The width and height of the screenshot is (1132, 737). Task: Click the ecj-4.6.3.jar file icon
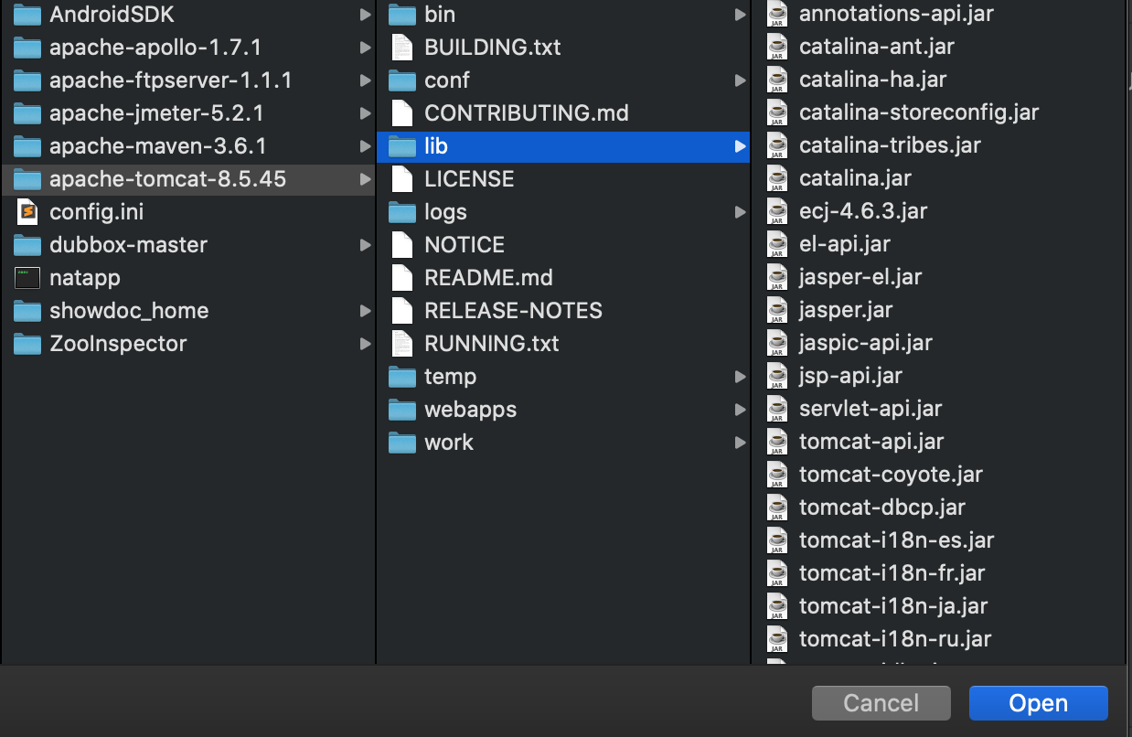(x=777, y=211)
